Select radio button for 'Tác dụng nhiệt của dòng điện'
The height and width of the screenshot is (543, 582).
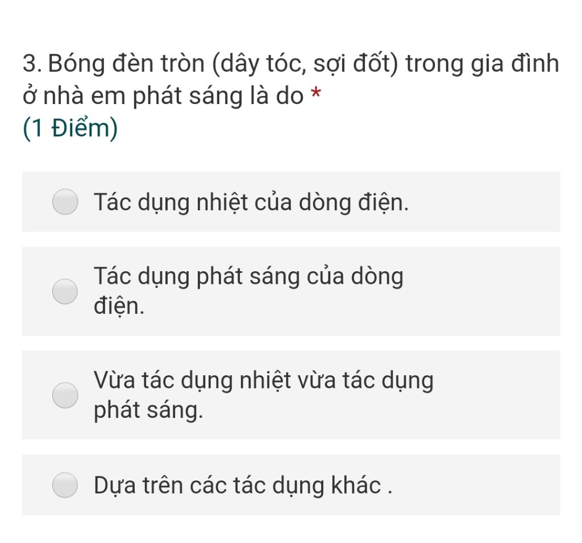coord(65,202)
